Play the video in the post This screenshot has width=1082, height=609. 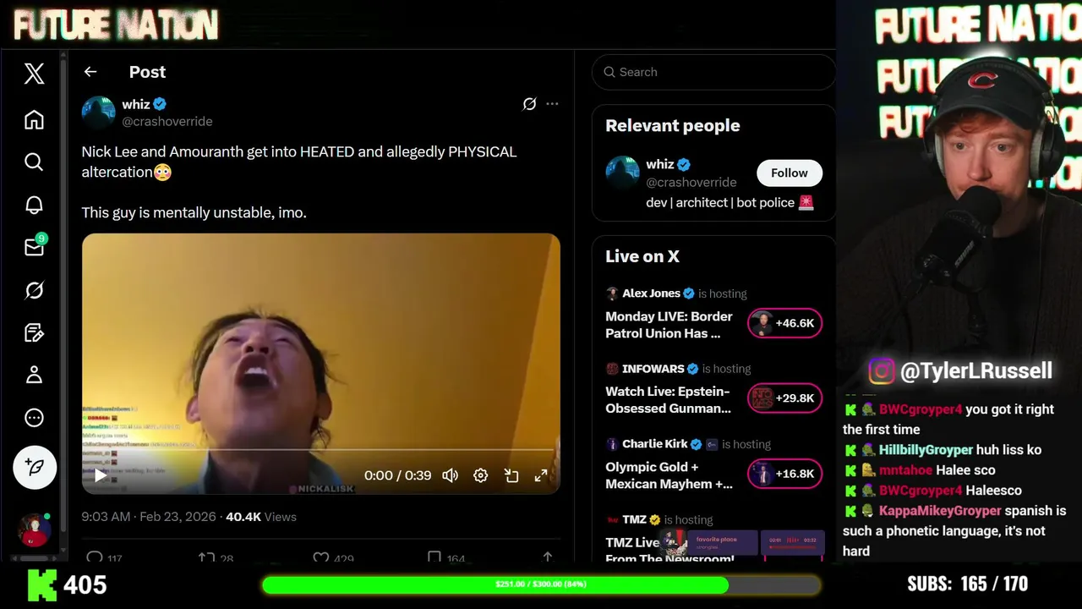(101, 475)
